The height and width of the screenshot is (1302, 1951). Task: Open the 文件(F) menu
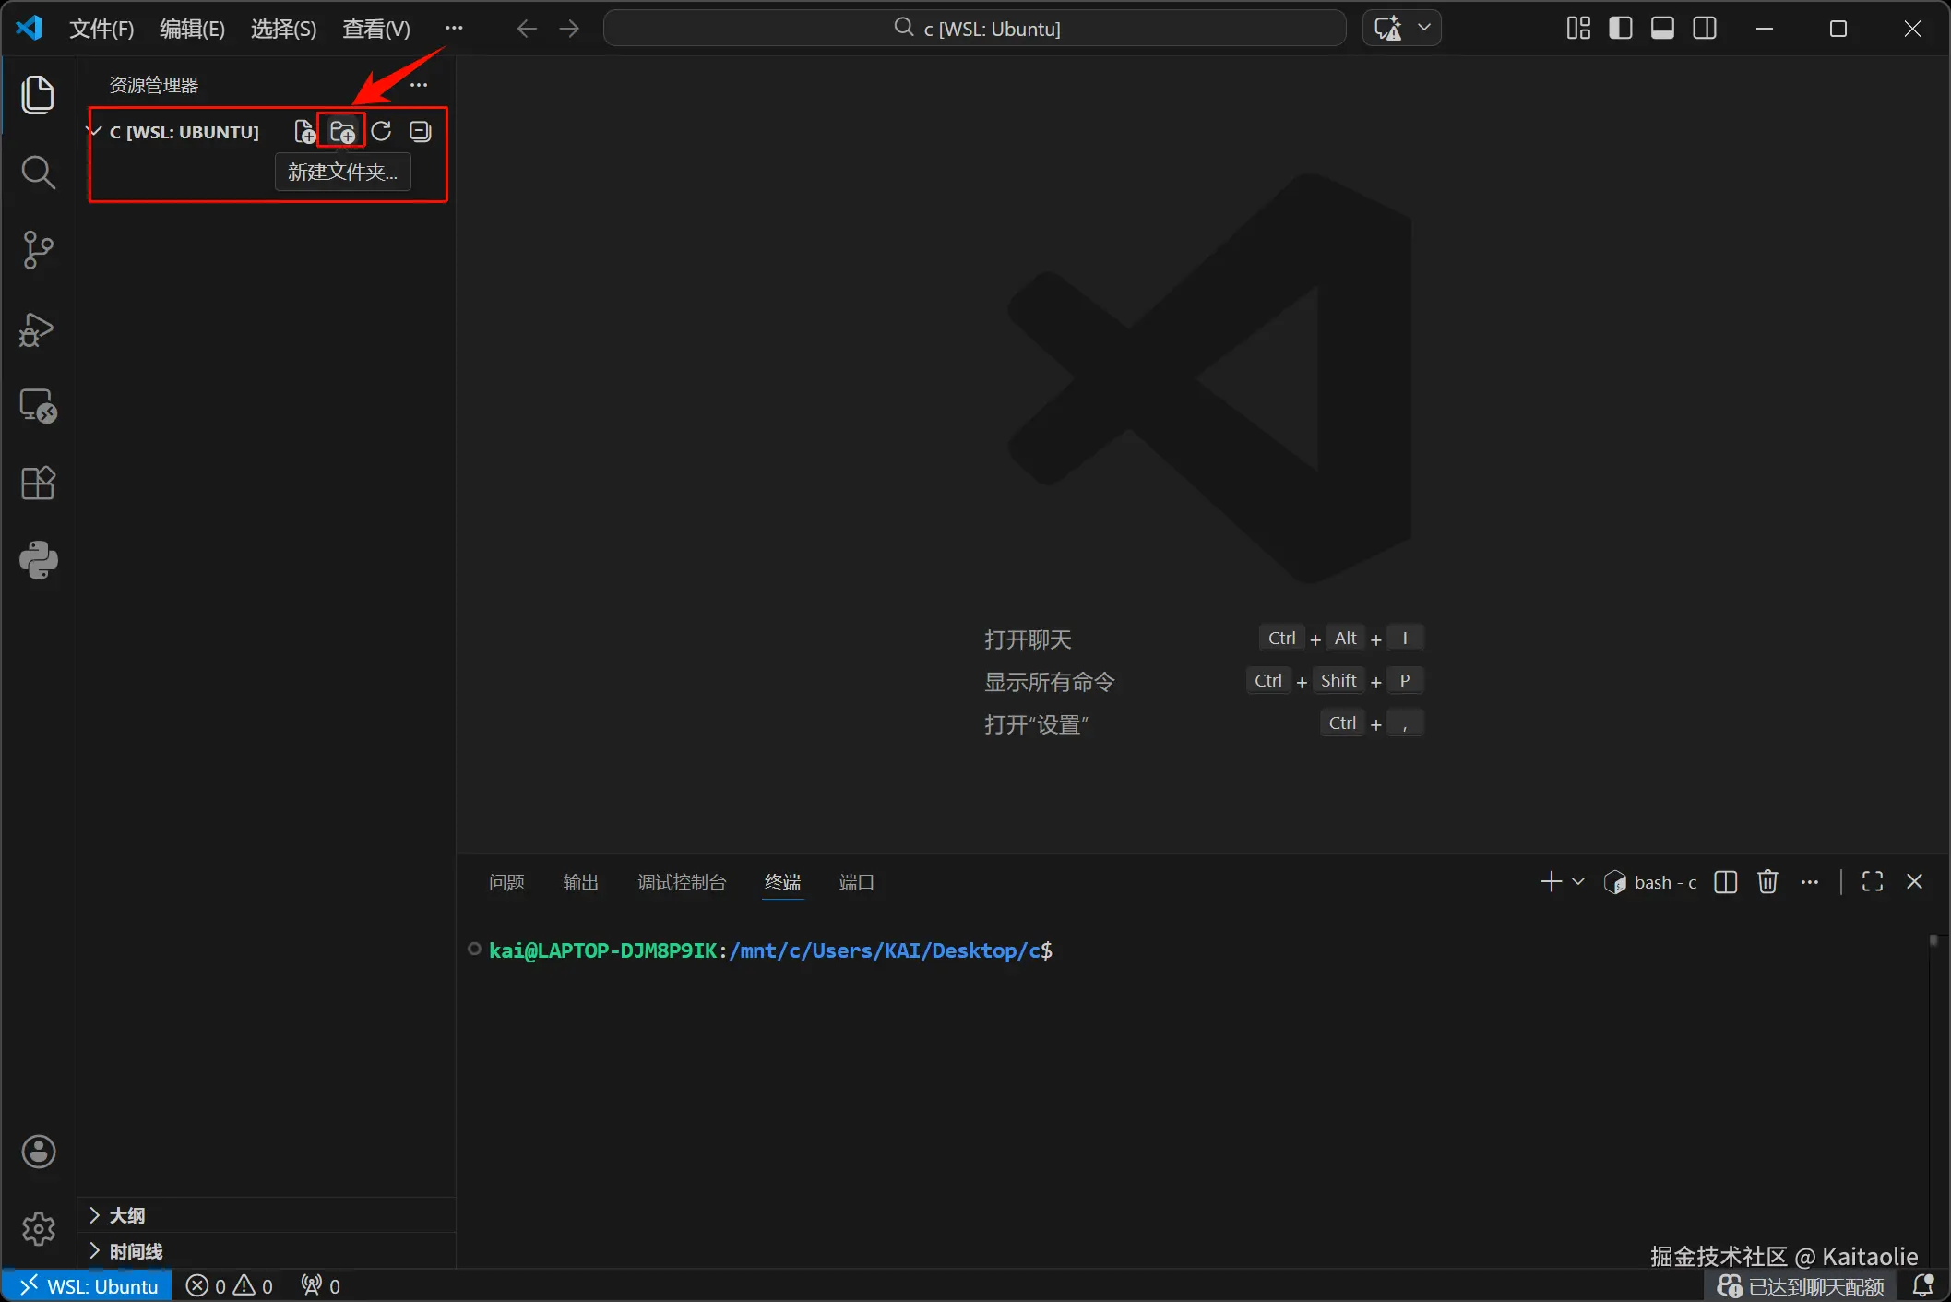coord(101,29)
